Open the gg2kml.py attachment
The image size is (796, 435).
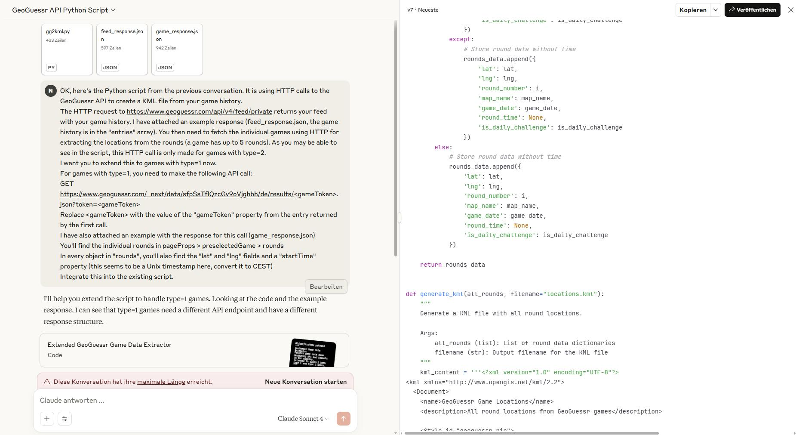67,49
